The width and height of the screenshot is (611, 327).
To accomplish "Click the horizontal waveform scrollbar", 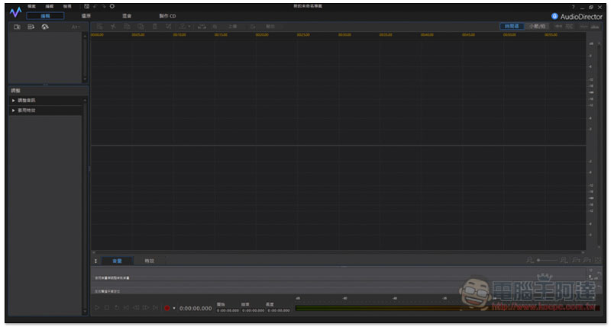I will coord(338,252).
